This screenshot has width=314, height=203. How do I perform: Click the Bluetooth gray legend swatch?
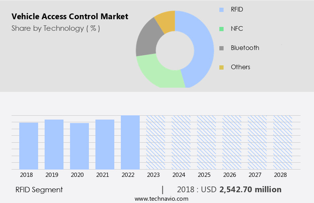(221, 48)
